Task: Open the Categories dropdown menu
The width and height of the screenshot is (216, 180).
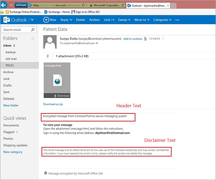Action: click(x=162, y=20)
